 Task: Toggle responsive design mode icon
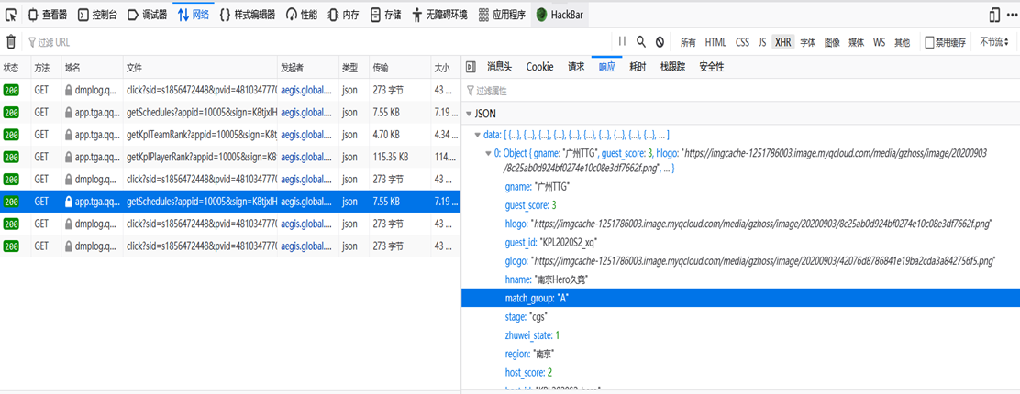(994, 15)
